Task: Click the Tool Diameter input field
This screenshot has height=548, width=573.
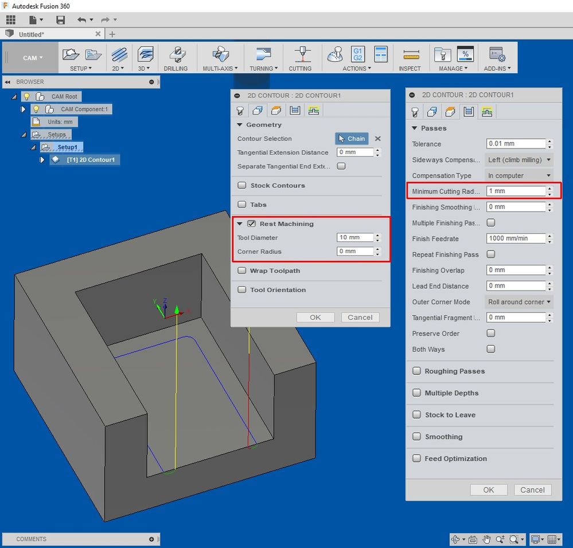Action: [355, 237]
